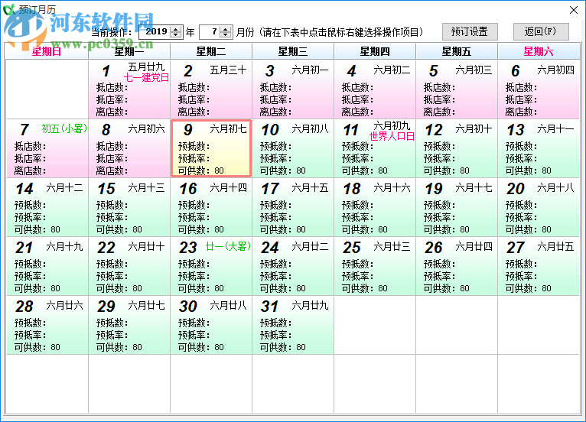
Task: Click the 星期日 column header
Action: 47,51
